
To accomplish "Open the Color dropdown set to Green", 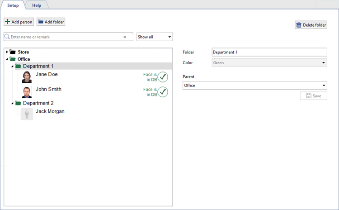I will pos(269,63).
